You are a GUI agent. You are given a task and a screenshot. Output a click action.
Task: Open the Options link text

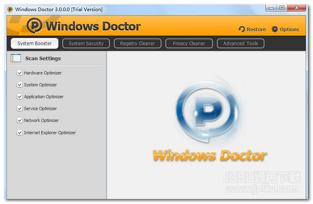(290, 29)
